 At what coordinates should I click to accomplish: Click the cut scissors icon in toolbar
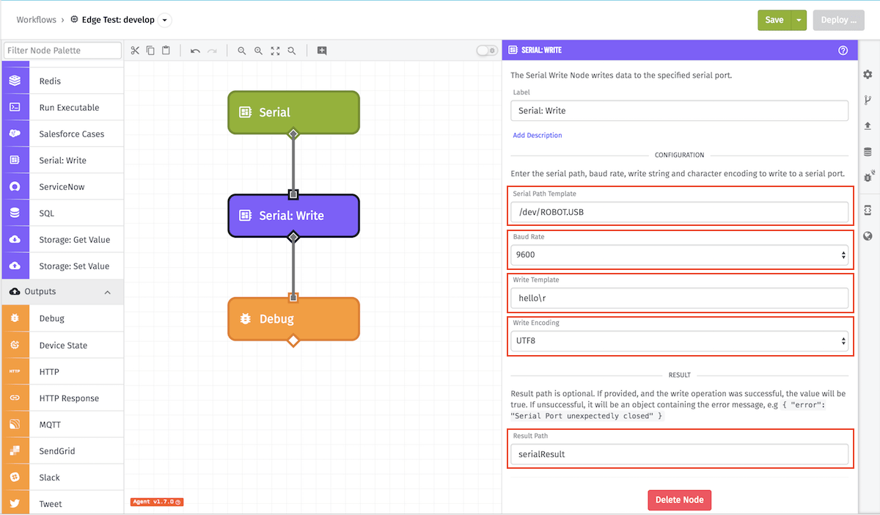click(135, 51)
